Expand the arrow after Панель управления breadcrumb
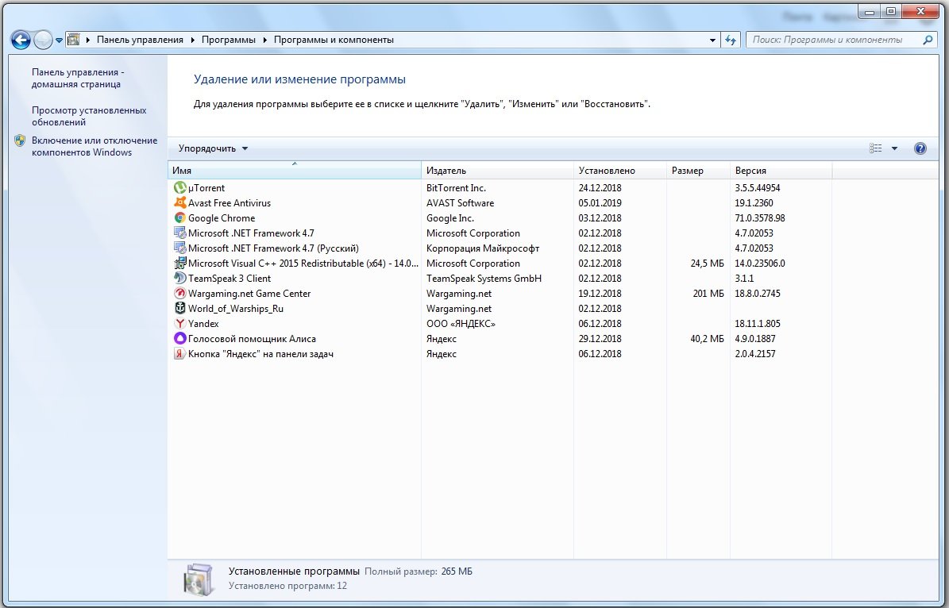The height and width of the screenshot is (608, 949). 192,40
